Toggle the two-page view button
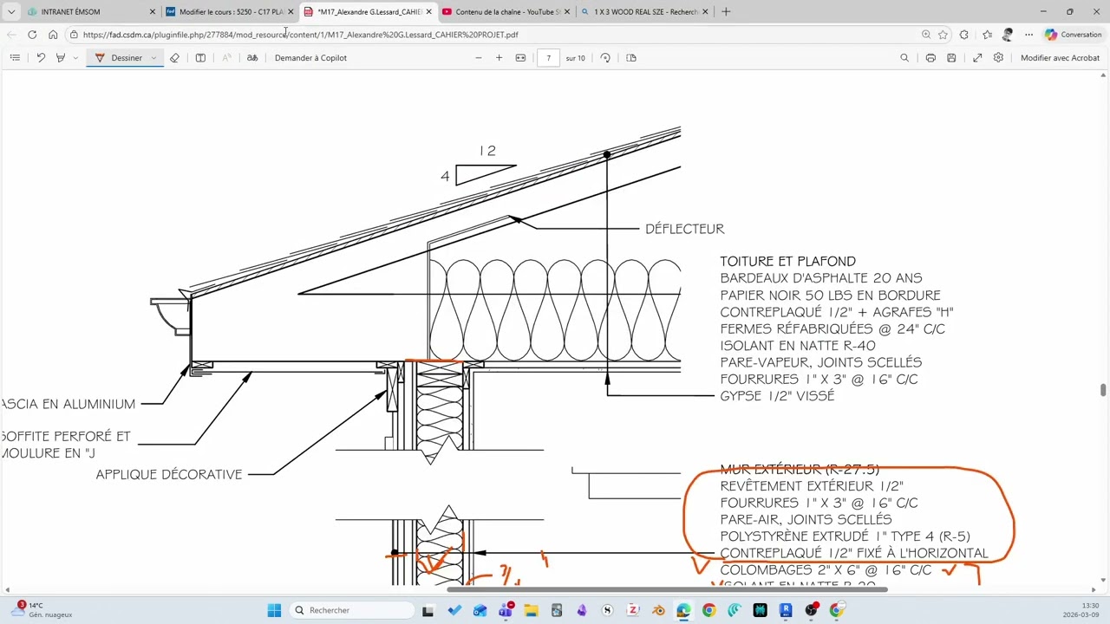Viewport: 1110px width, 624px height. 631,58
